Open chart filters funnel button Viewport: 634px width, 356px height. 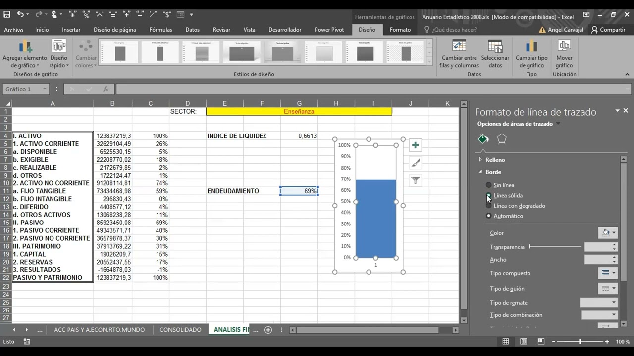415,180
